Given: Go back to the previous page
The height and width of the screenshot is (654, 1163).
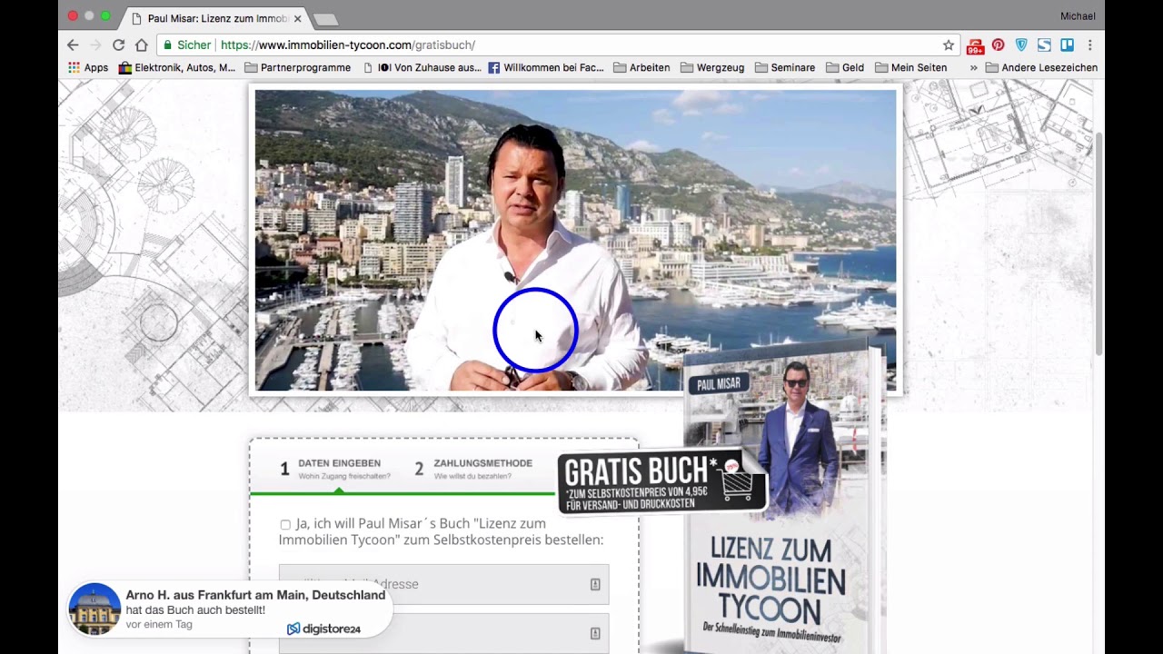Looking at the screenshot, I should tap(73, 45).
